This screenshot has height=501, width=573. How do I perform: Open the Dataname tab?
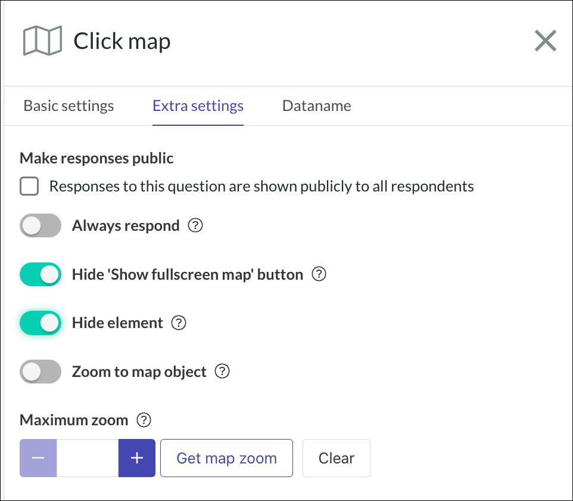coord(316,106)
